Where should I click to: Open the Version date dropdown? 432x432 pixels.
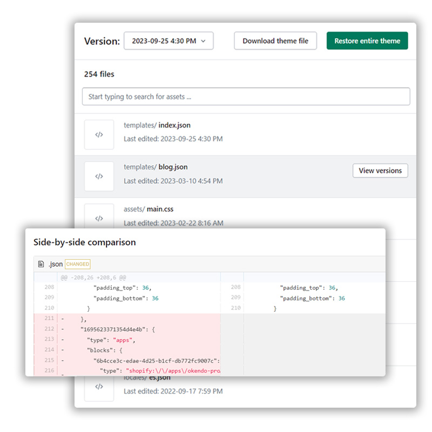coord(168,41)
